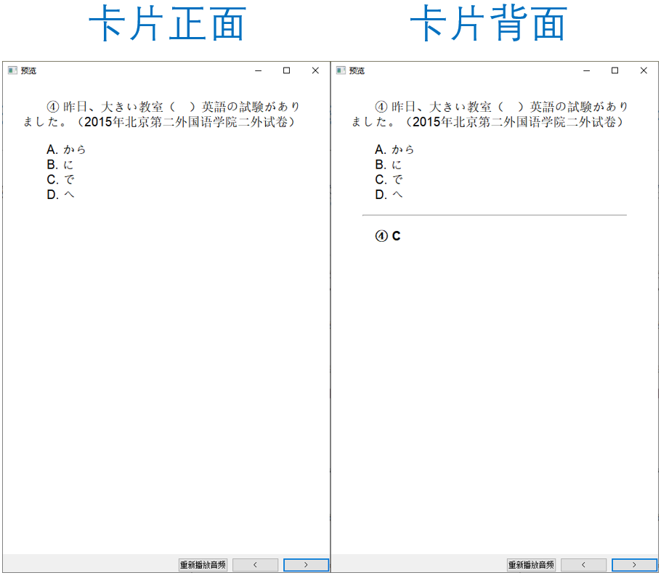This screenshot has width=661, height=578.
Task: Click the question sentence on the back card
Action: (x=490, y=115)
